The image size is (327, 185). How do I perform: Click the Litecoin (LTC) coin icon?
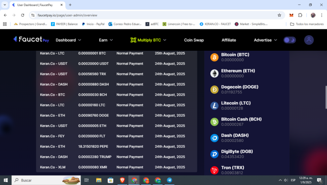[214, 105]
